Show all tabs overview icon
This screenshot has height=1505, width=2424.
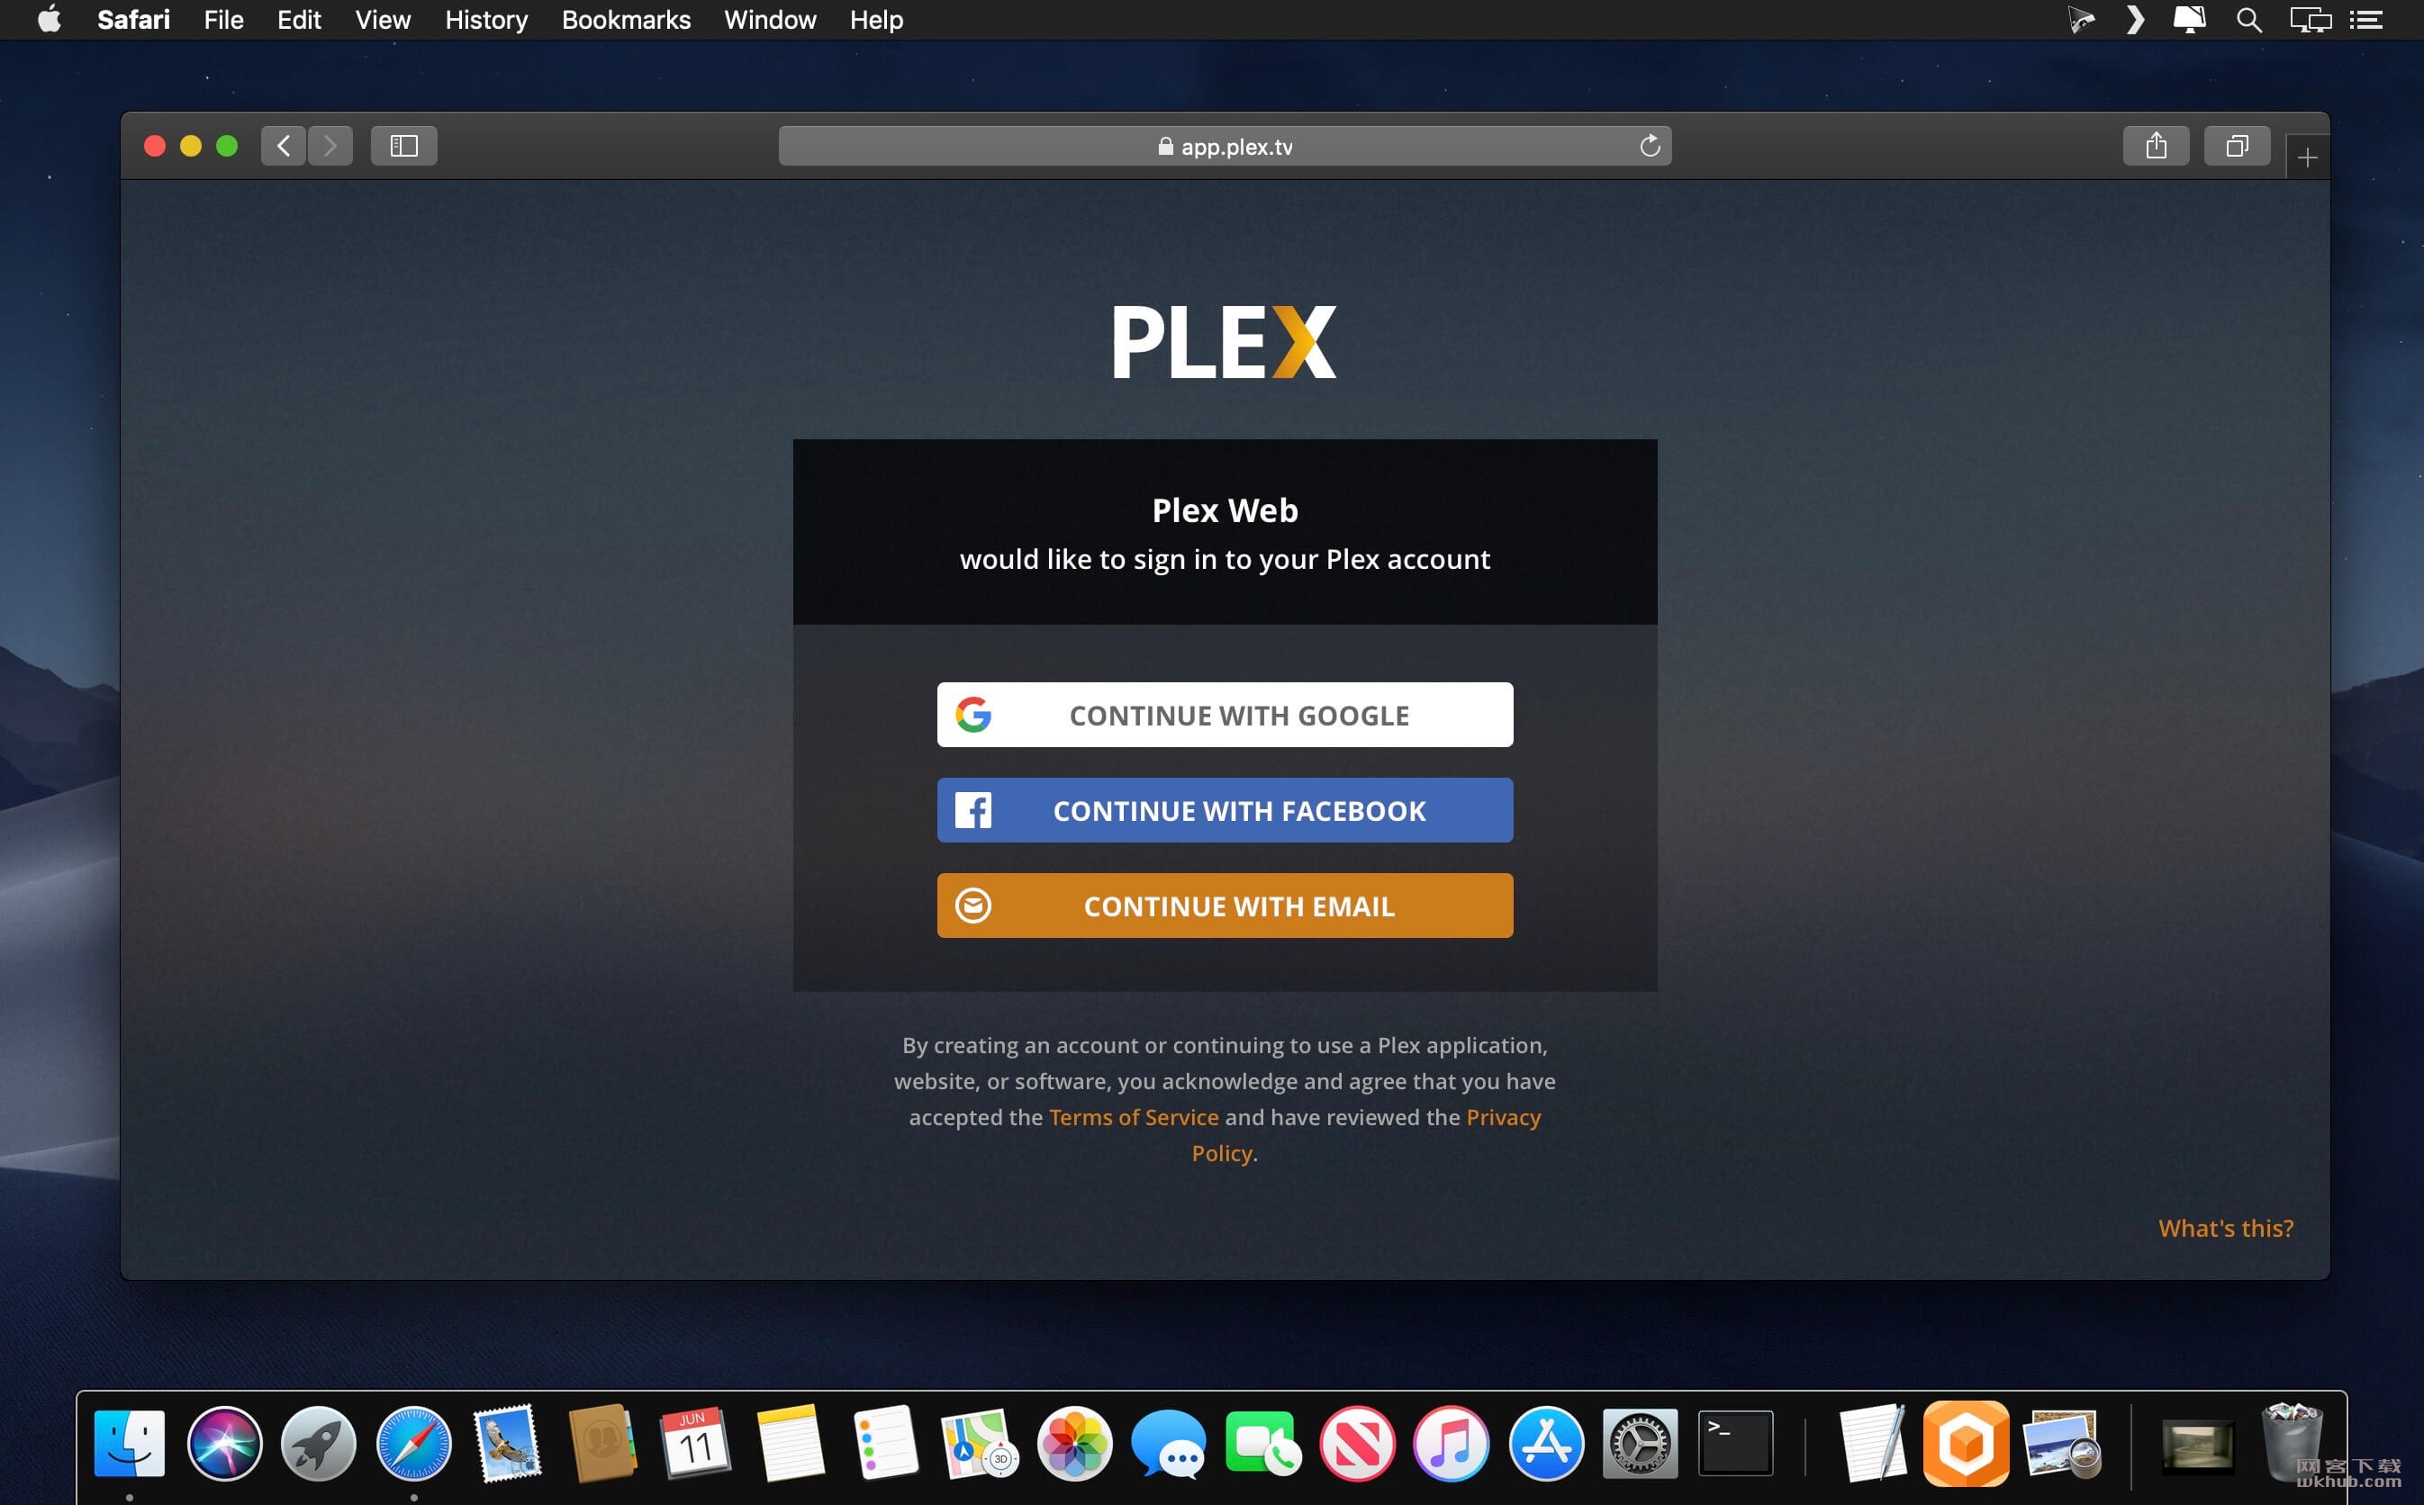pos(2237,147)
